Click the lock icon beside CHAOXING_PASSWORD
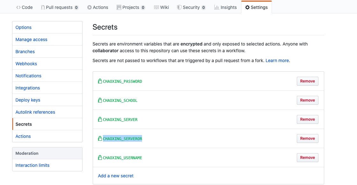The image size is (357, 185). 100,81
